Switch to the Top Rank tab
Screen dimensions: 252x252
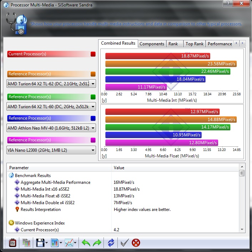pyautogui.click(x=195, y=44)
